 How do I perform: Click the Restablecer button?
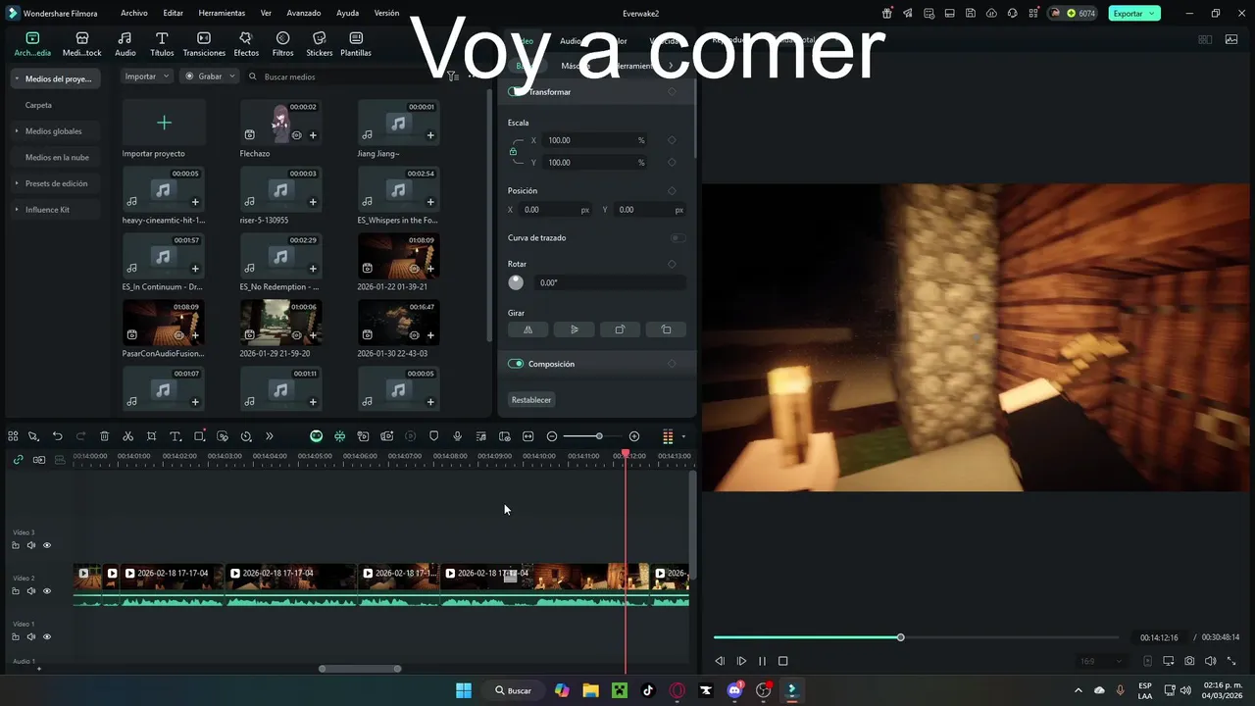tap(531, 400)
